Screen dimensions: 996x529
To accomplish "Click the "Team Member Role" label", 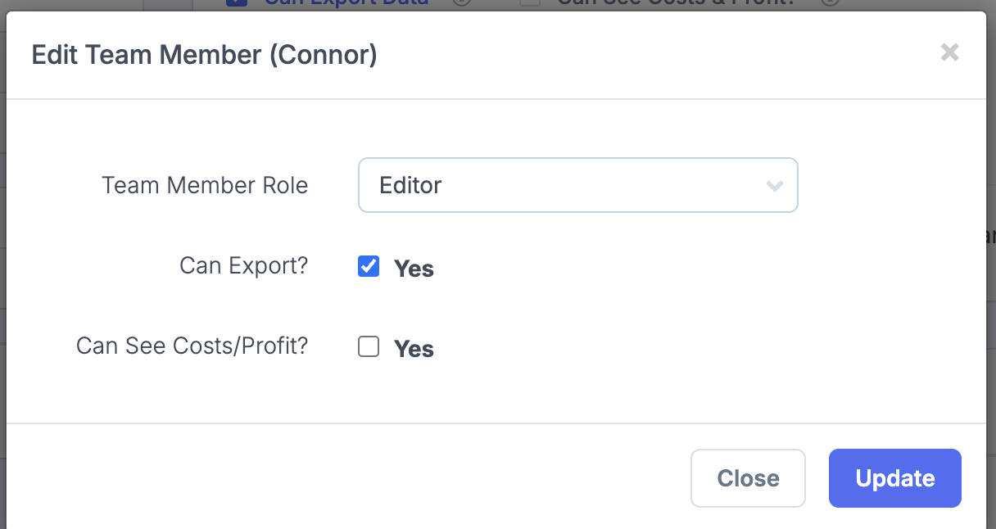I will click(205, 185).
